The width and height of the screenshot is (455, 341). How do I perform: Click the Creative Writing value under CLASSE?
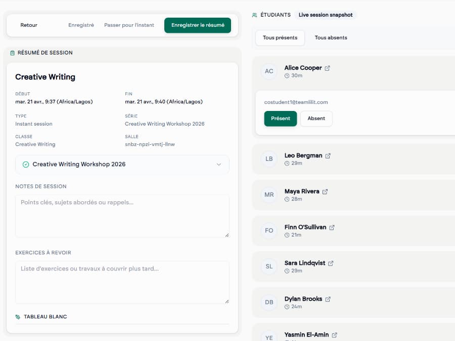point(35,144)
